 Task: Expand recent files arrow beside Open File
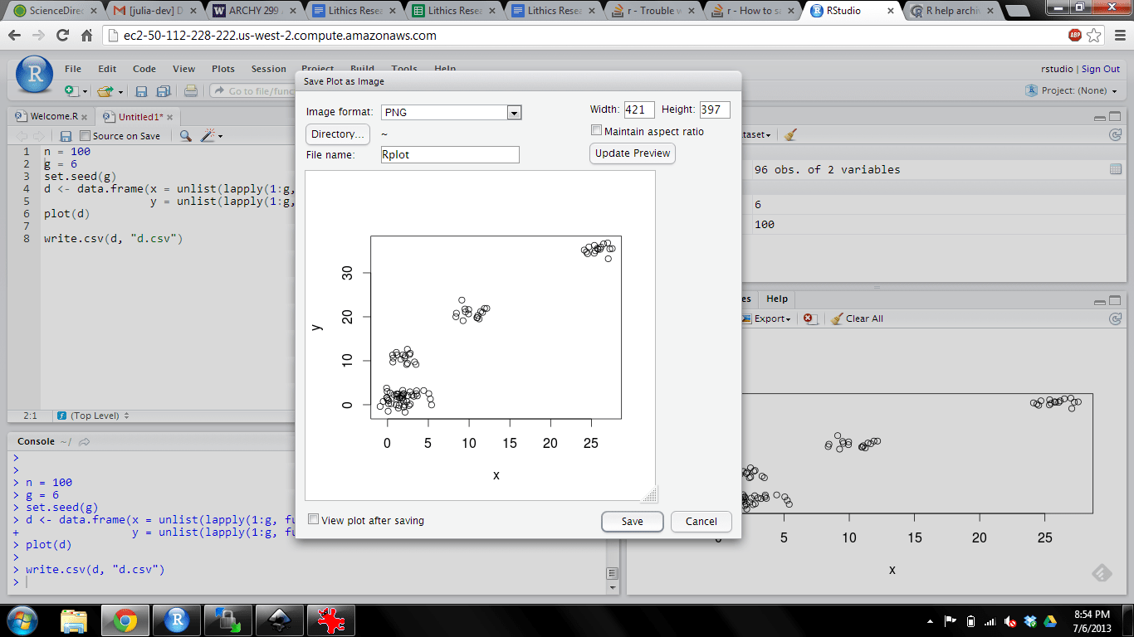pos(120,91)
